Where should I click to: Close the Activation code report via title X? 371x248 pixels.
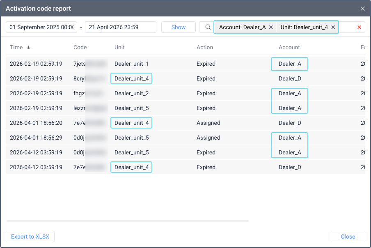(363, 8)
